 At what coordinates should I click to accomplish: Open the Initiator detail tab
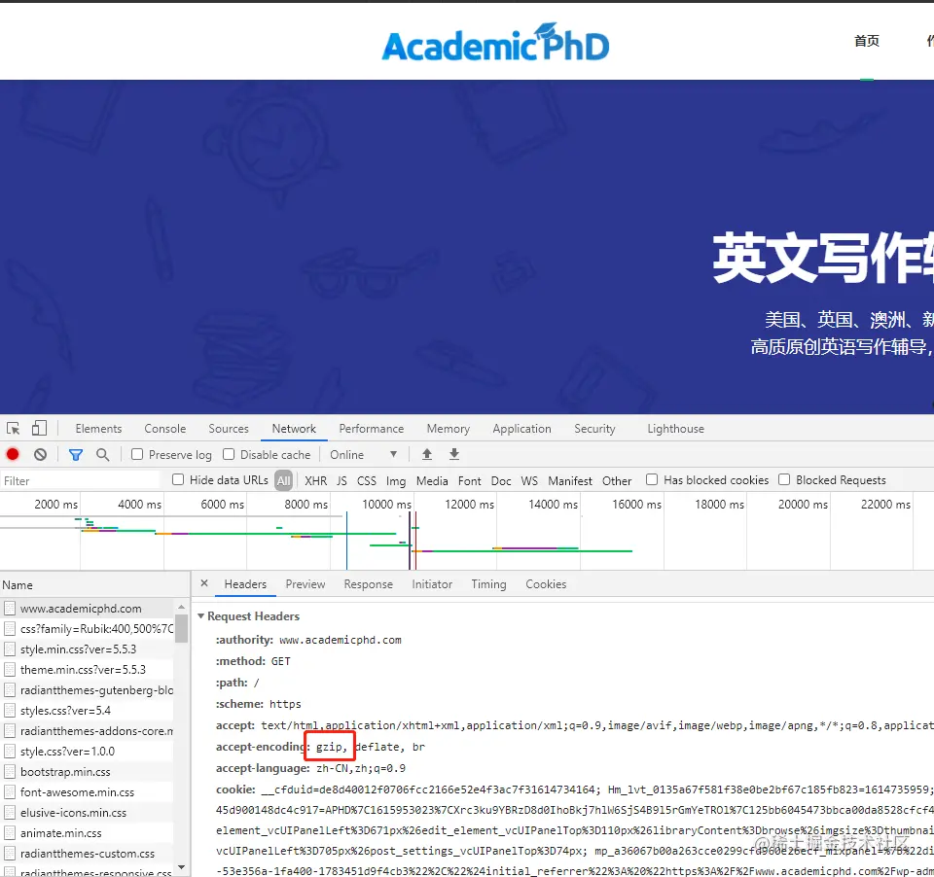tap(432, 584)
